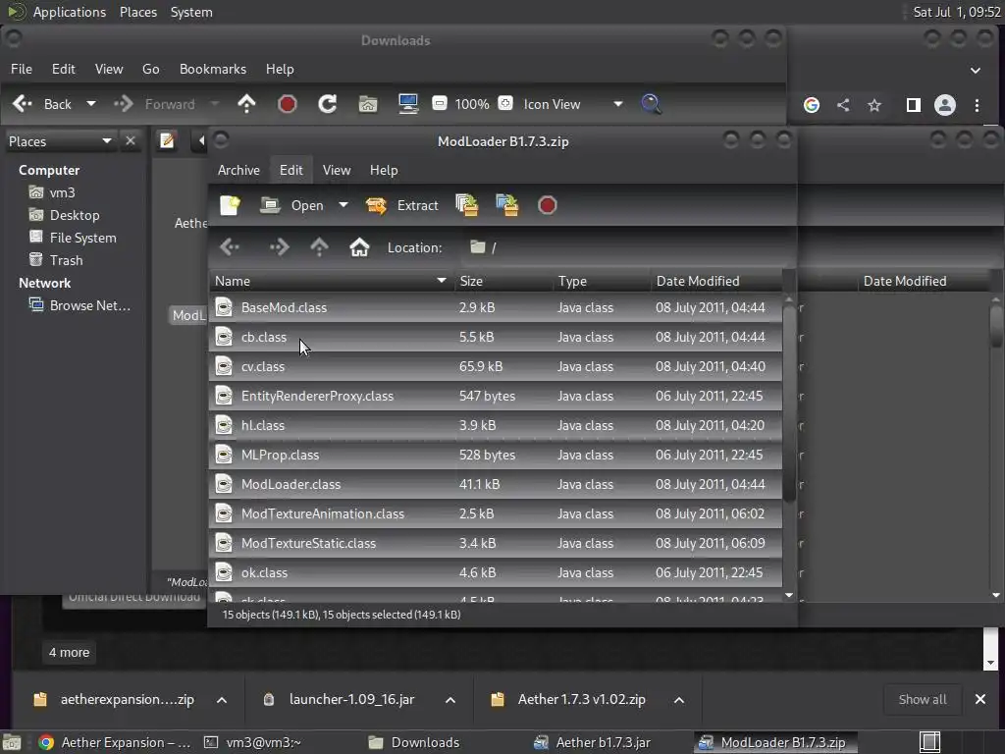Viewport: 1005px width, 754px height.
Task: Show all downloads button
Action: 923,699
